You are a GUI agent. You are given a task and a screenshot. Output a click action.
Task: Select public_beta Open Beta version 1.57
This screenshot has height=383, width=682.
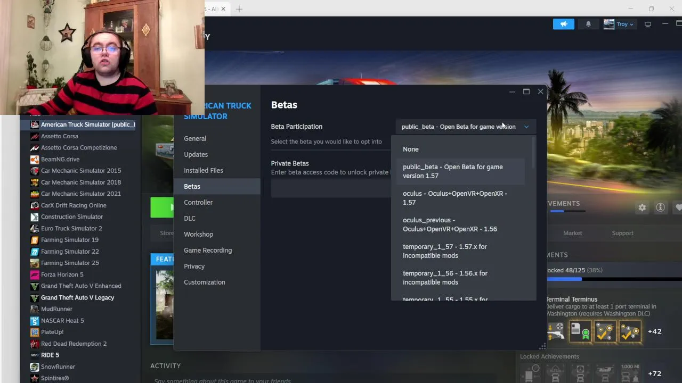tap(460, 171)
